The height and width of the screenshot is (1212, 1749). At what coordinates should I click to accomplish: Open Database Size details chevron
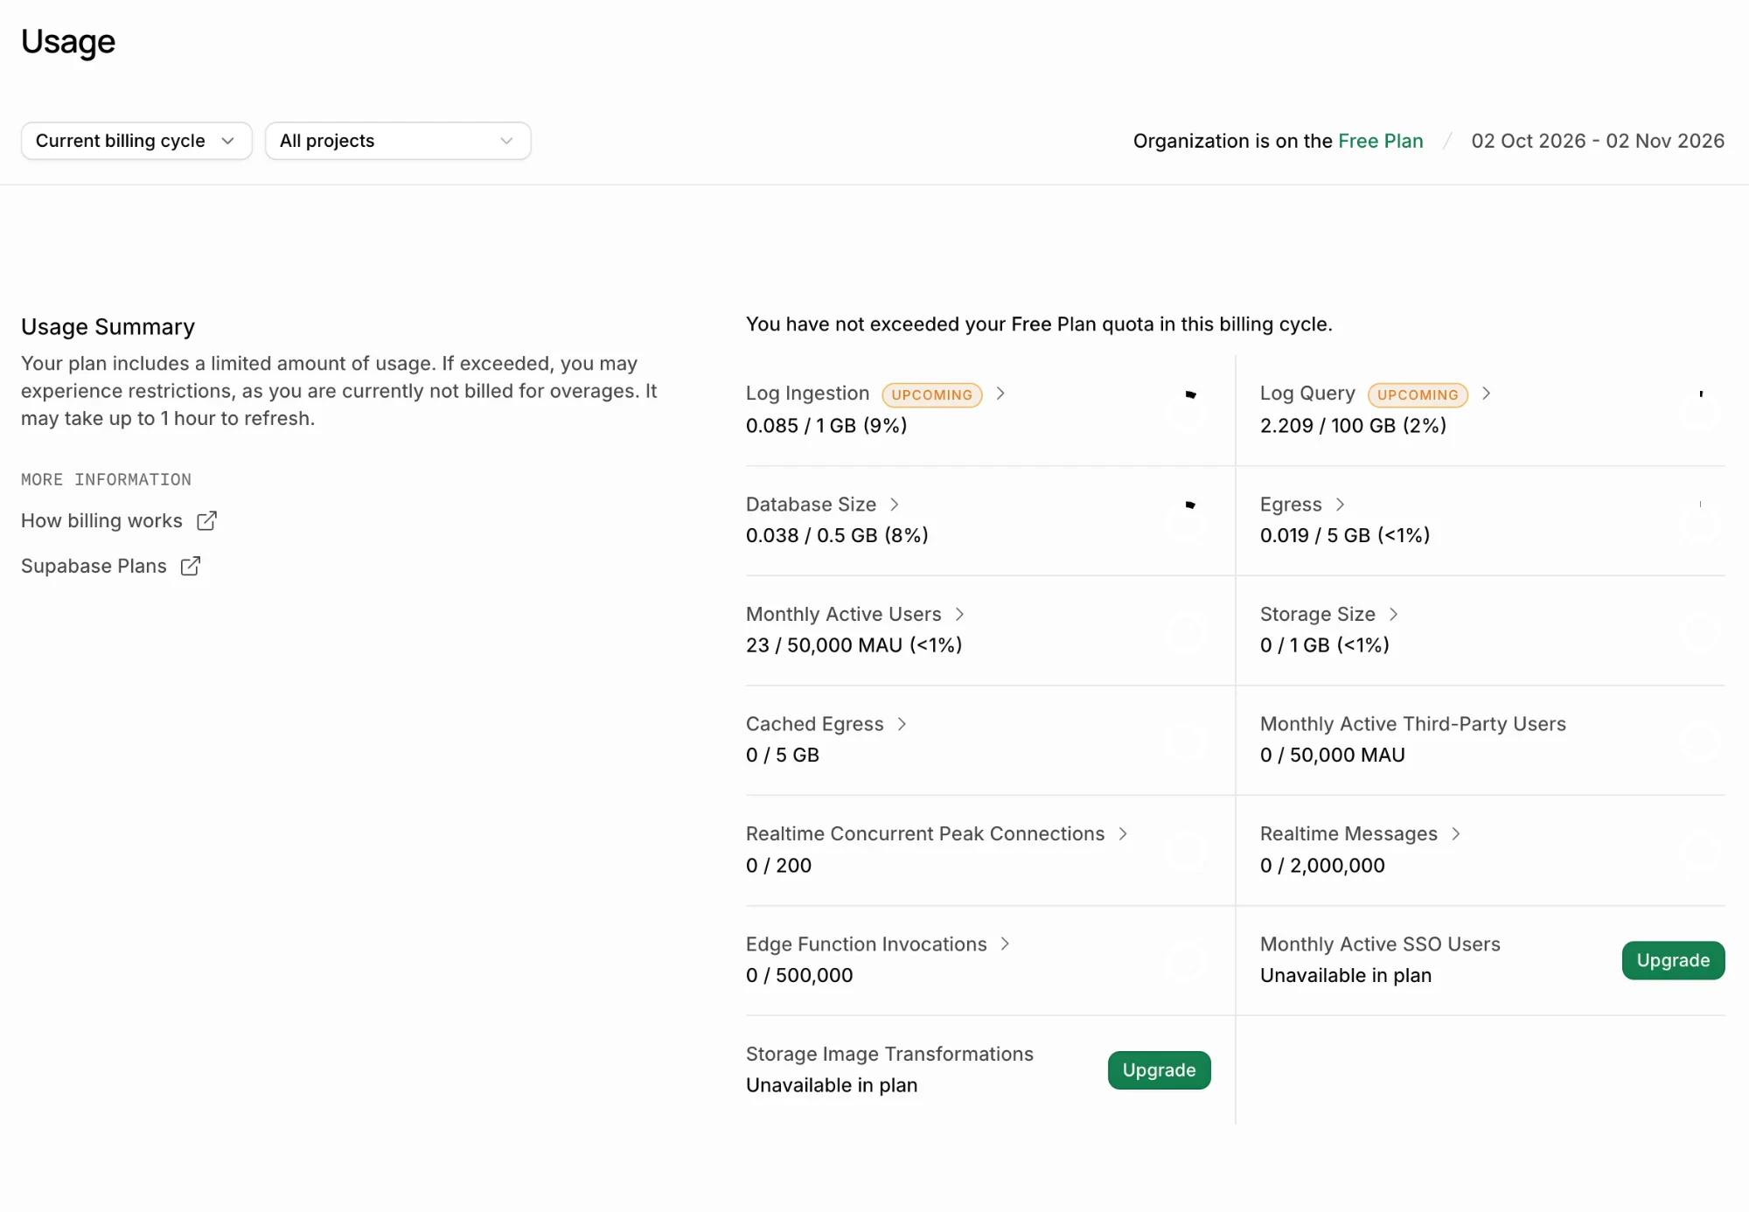click(894, 505)
